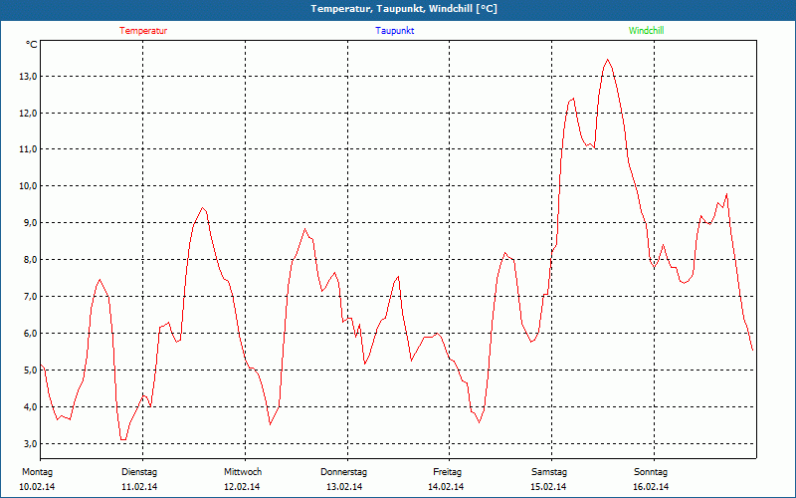Viewport: 796px width, 498px height.
Task: Click the 5,0 y-axis value
Action: 29,370
